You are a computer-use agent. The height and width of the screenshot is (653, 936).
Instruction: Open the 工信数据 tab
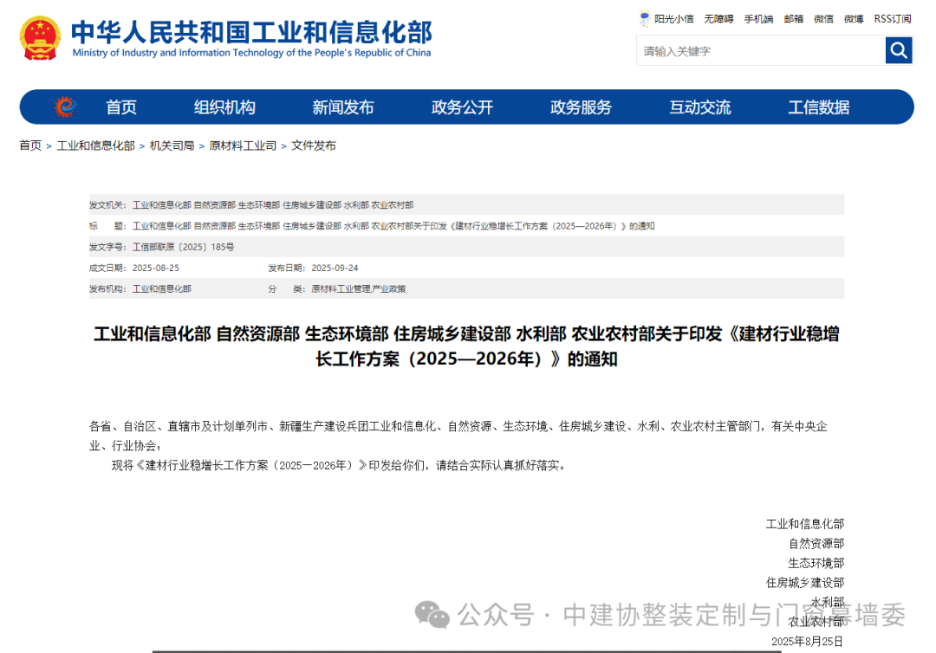[818, 107]
